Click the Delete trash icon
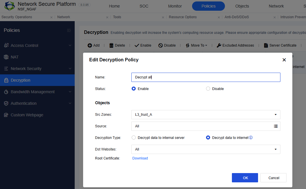Viewport: 306px width, 189px height. pos(111,45)
